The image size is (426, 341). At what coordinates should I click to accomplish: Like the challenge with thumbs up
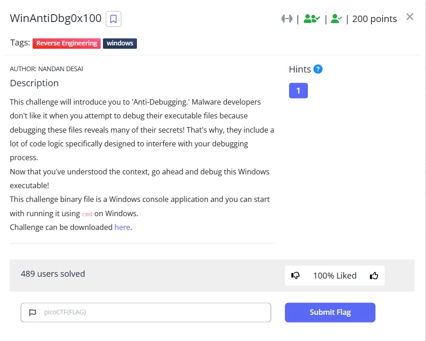click(374, 275)
